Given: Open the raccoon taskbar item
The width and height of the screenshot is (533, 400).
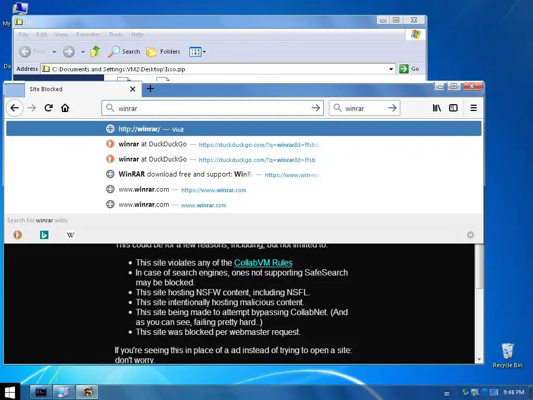Looking at the screenshot, I should click(x=87, y=392).
